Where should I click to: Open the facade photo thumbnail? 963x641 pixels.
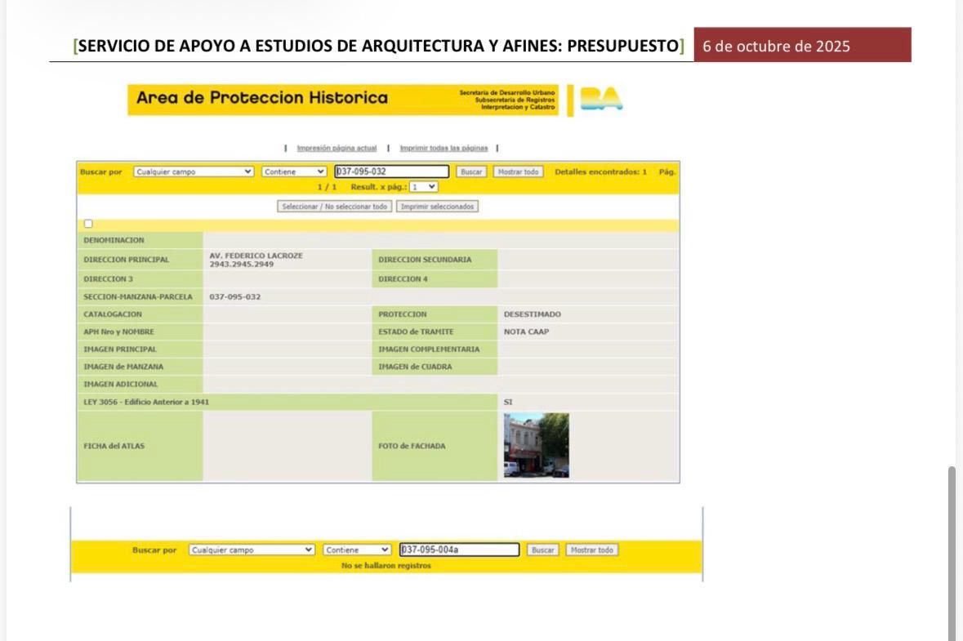536,445
